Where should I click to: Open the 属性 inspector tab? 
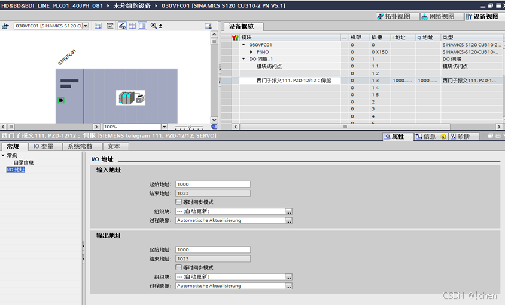398,137
